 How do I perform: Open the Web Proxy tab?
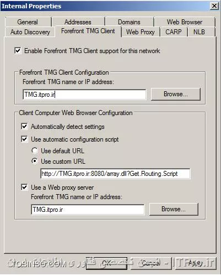coord(141,32)
